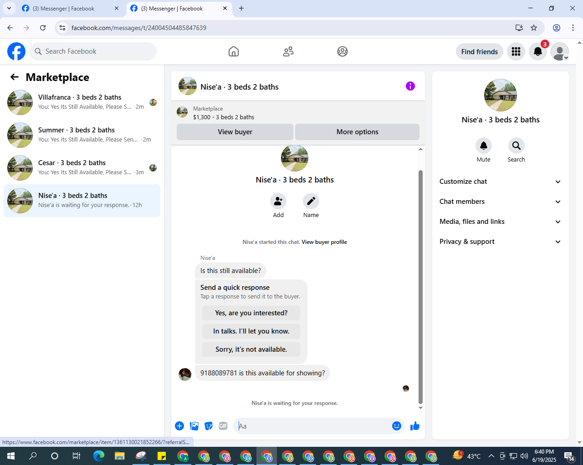Select the Nise'a conversation in the list
Screen dimensions: 583x465
[82, 201]
